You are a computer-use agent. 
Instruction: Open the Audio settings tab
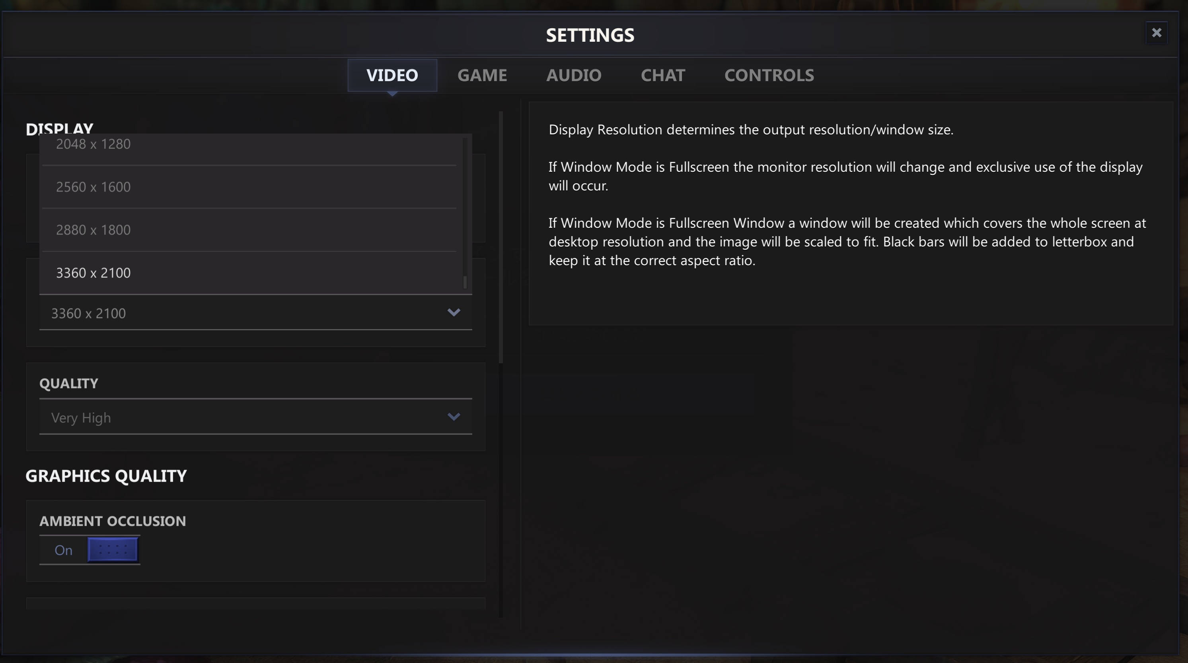coord(574,75)
